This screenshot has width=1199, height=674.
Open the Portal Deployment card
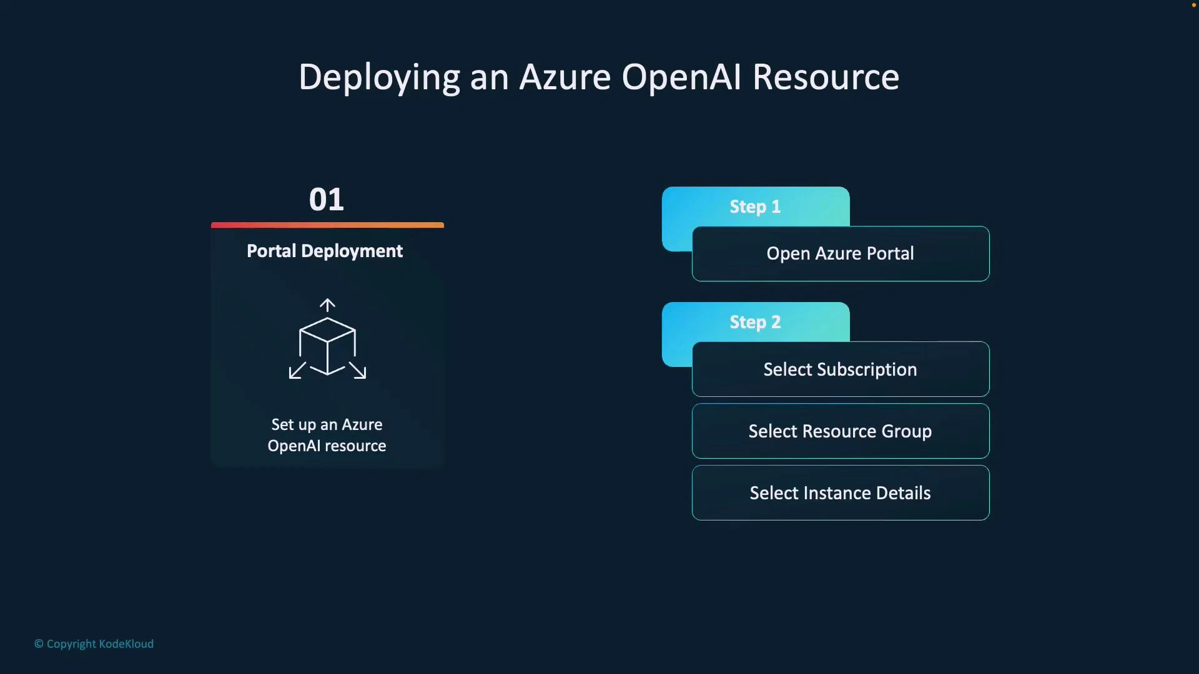point(327,343)
